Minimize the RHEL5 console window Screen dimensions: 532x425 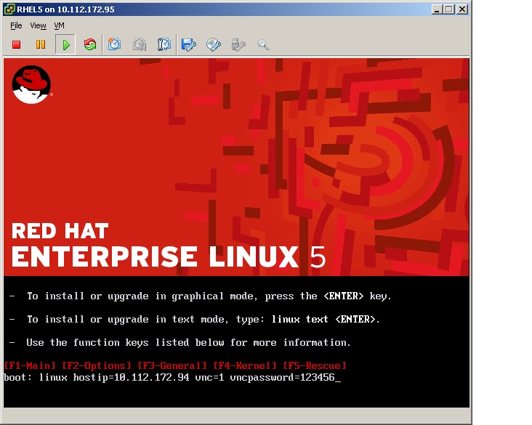click(x=437, y=9)
